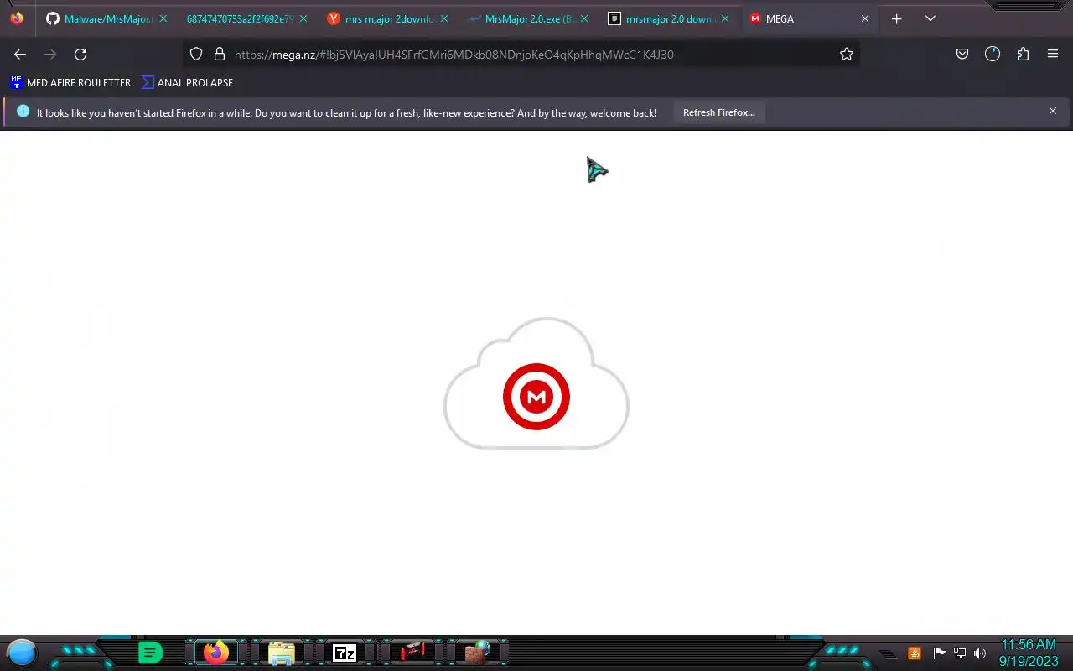Open the clock showing 11:56 AM
The image size is (1073, 671).
click(x=1029, y=653)
